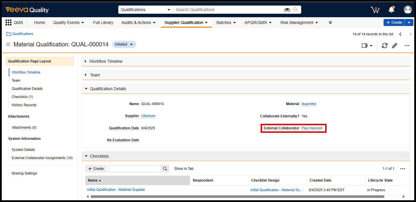Open the ibuprofen material link
Image resolution: width=416 pixels, height=202 pixels.
[x=309, y=104]
